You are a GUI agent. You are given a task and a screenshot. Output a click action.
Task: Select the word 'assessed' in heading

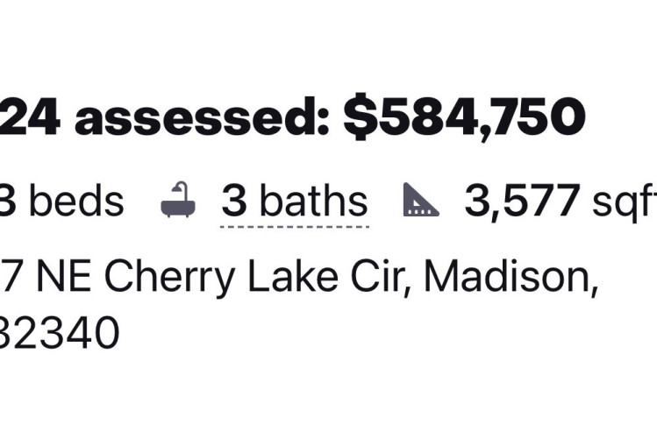pos(201,118)
